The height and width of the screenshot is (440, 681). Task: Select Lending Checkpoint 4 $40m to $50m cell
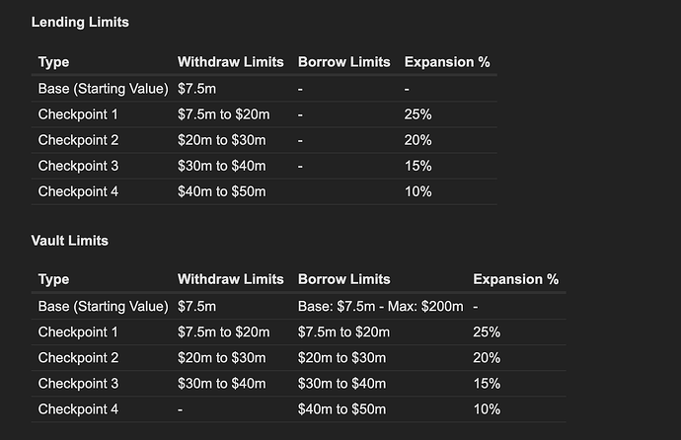click(x=221, y=191)
